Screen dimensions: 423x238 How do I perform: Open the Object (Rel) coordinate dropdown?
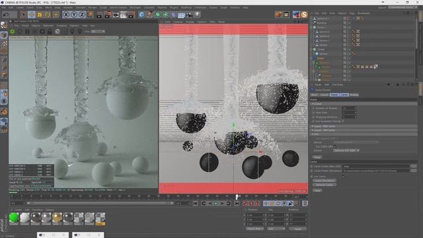click(254, 229)
